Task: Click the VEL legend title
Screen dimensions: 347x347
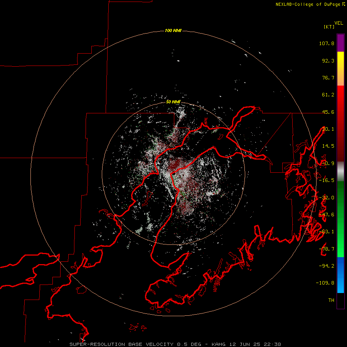Action: pyautogui.click(x=339, y=23)
